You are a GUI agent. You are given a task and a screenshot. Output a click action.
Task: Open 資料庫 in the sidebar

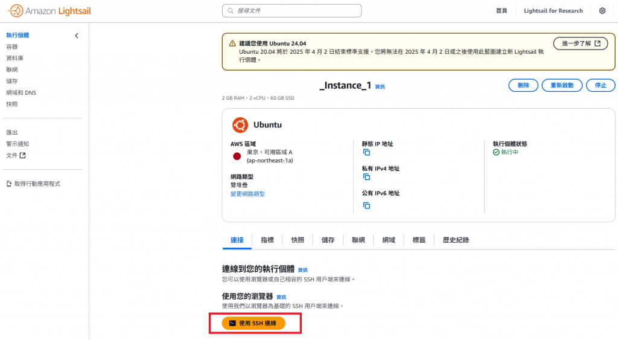click(x=14, y=58)
